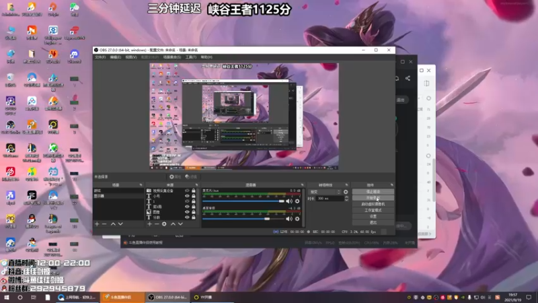
Task: Toggle lock on 图像 source
Action: coord(194,212)
